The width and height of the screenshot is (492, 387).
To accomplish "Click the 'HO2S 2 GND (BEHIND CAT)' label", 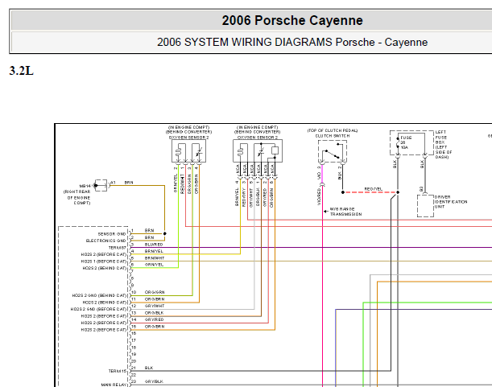I will coord(99,295).
